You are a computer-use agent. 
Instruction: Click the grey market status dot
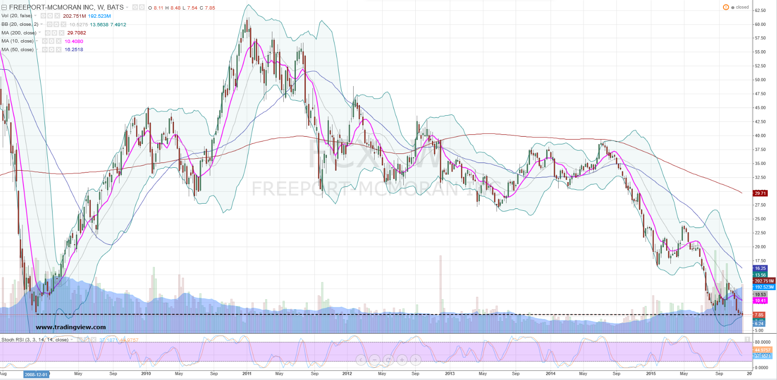coord(733,8)
